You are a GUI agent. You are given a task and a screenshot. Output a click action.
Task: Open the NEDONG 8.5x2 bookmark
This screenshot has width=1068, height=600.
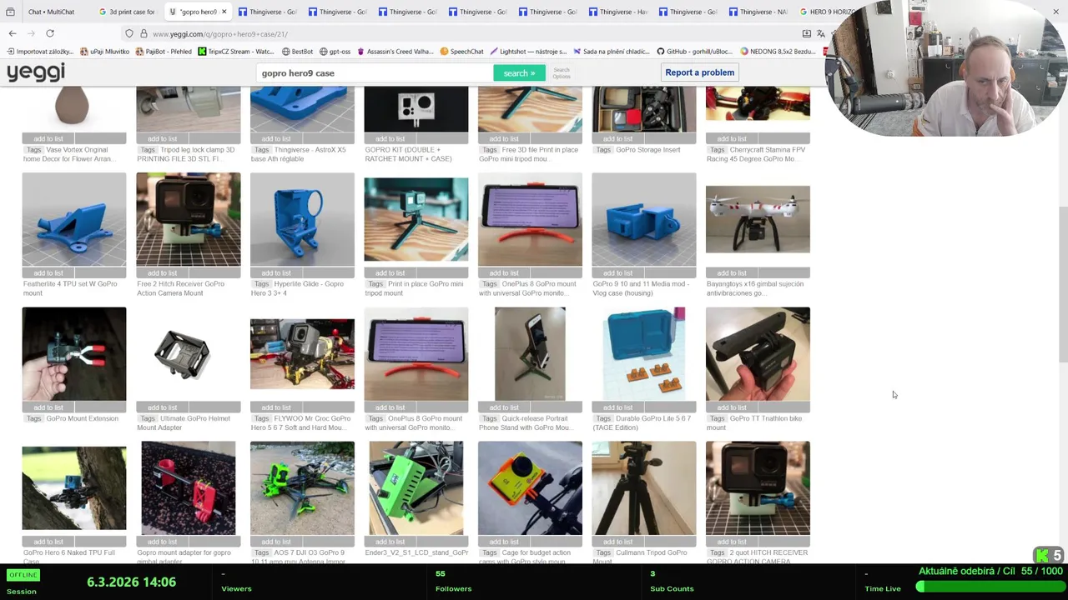point(778,52)
